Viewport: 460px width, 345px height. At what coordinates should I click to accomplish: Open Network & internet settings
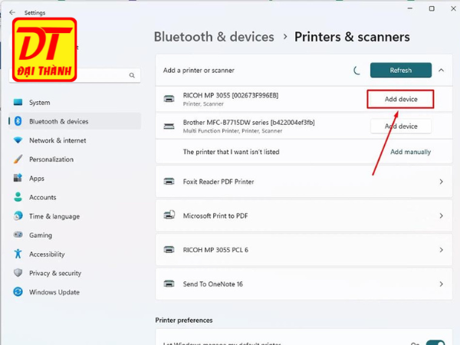(x=75, y=140)
